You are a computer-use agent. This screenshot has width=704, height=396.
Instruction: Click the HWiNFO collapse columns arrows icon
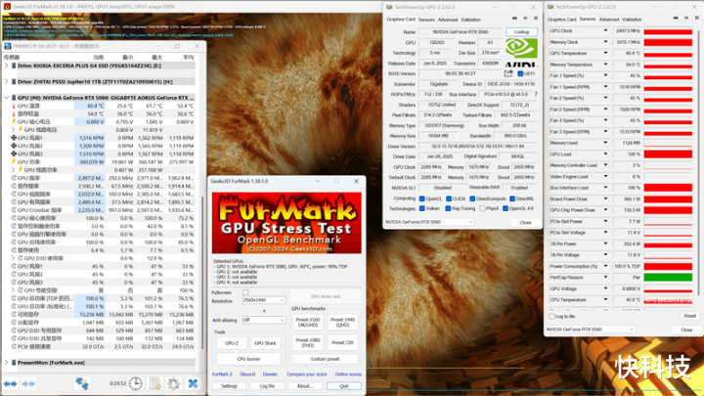point(27,384)
